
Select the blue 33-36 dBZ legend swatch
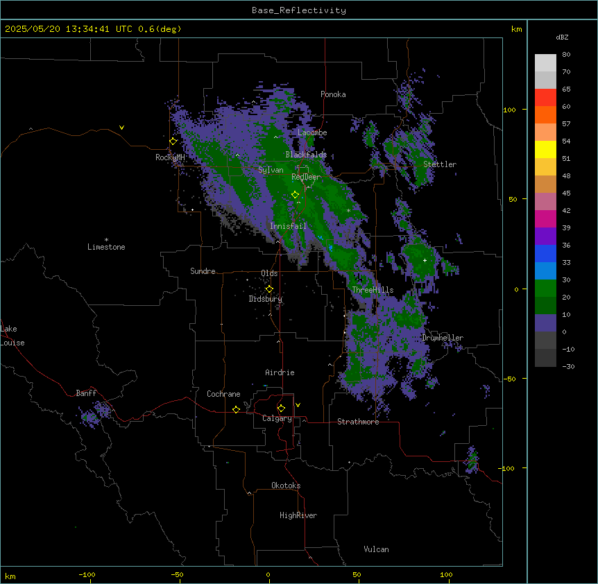(545, 253)
